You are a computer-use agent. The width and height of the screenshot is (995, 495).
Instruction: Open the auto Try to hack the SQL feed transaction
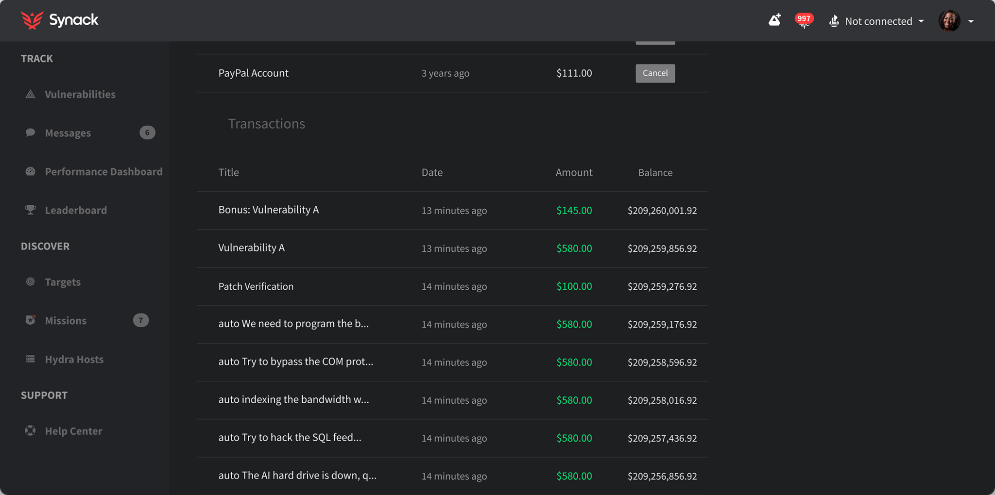pyautogui.click(x=290, y=437)
